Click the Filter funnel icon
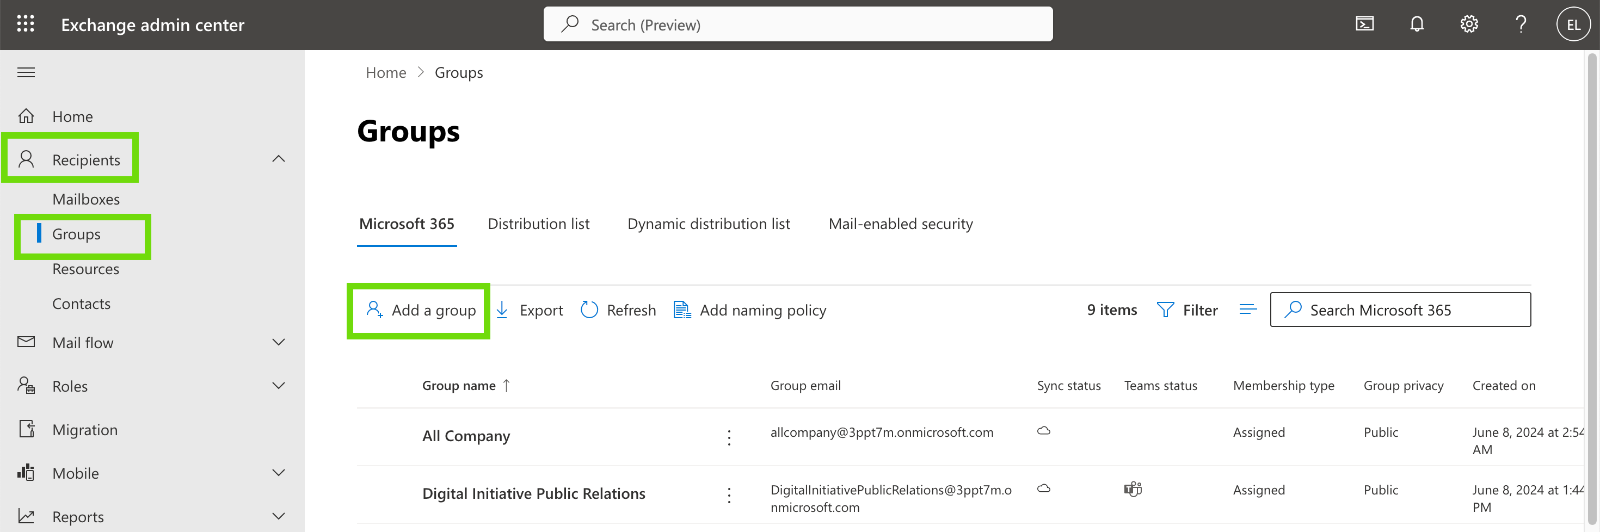 (x=1165, y=310)
